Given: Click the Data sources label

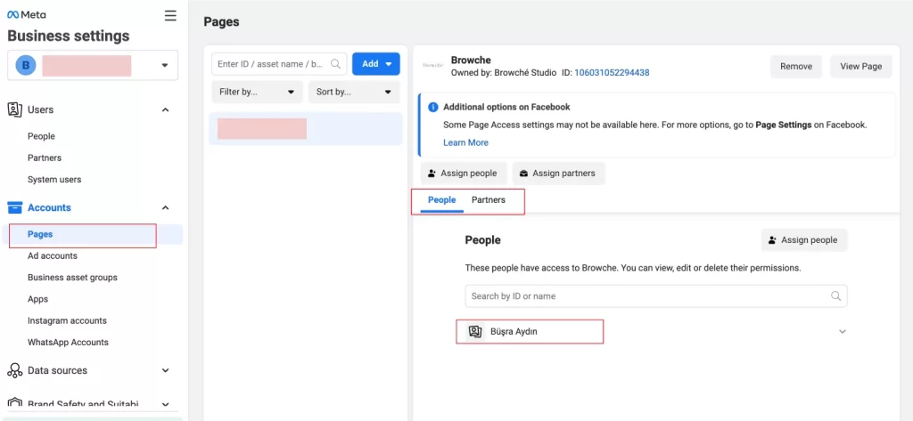Looking at the screenshot, I should pos(57,370).
